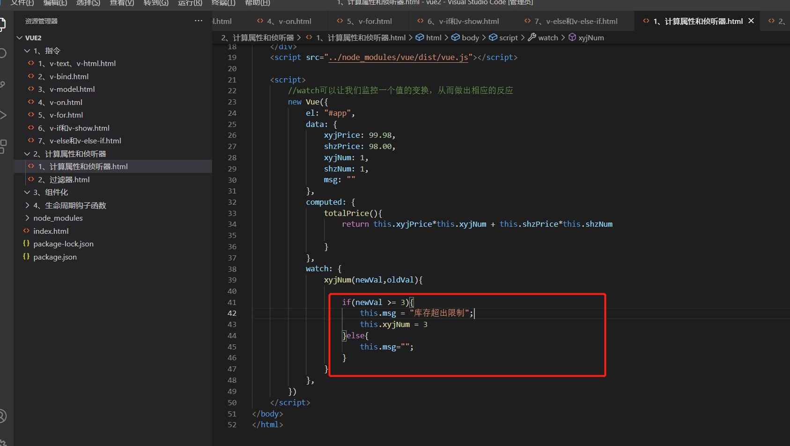Place cursor on xyjPrice: 99.98 line
The width and height of the screenshot is (790, 446).
click(360, 135)
